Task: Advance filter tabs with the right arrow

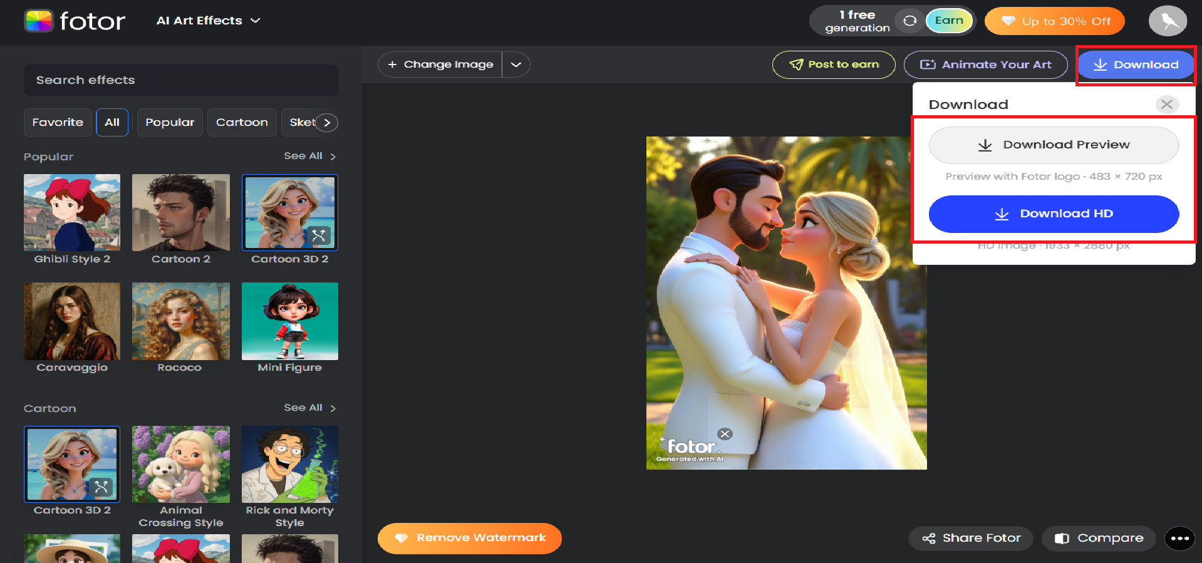Action: pos(326,123)
